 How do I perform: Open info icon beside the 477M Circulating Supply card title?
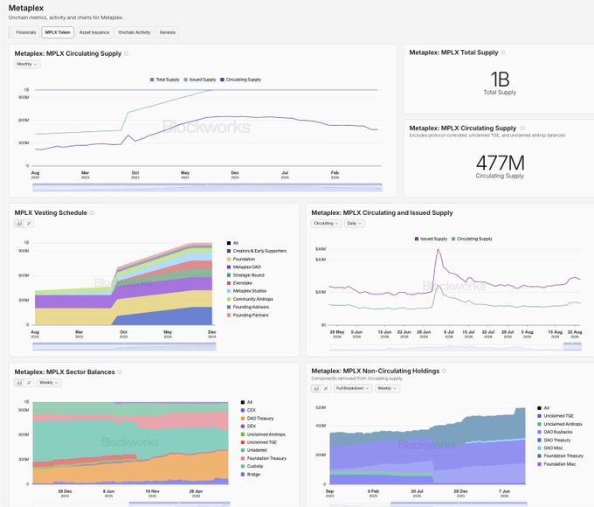tap(522, 128)
